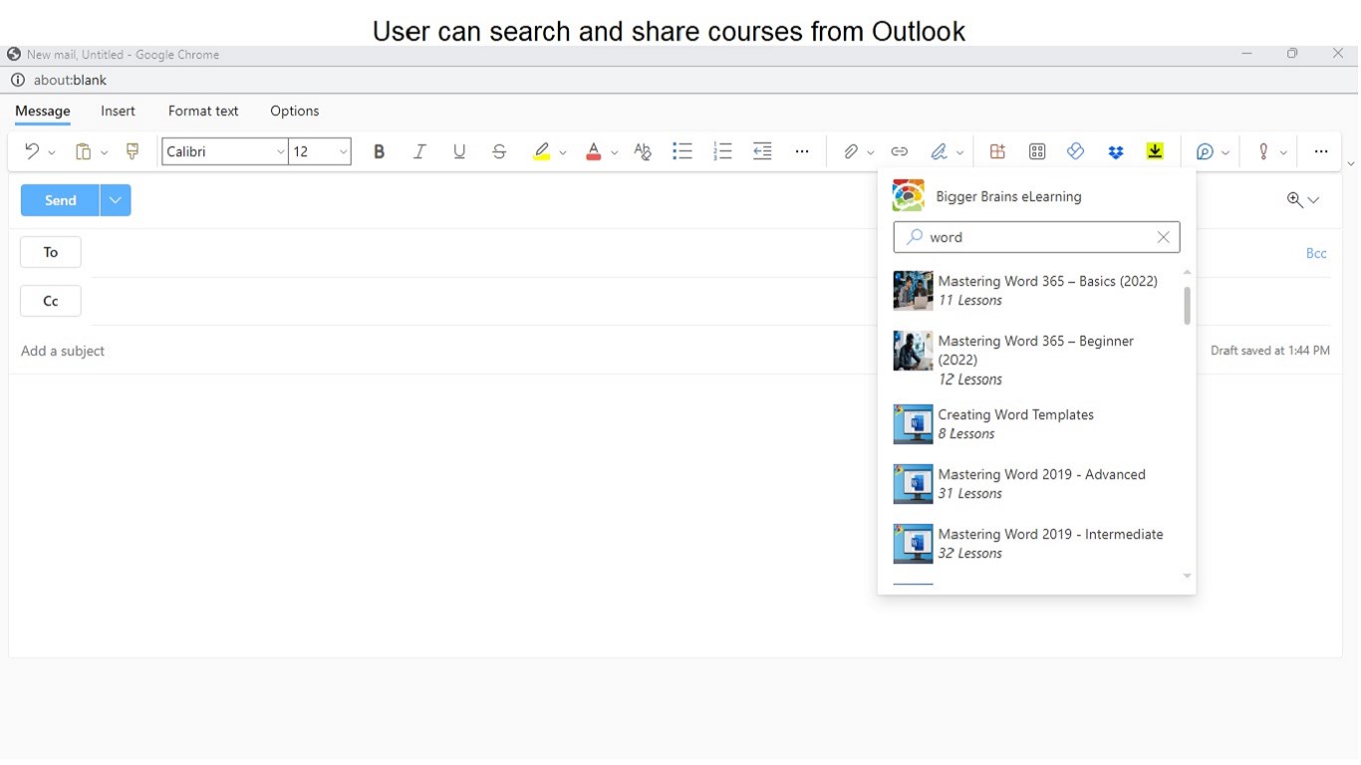Click the blue diamond add-in icon
This screenshot has height=765, width=1361.
click(1075, 151)
